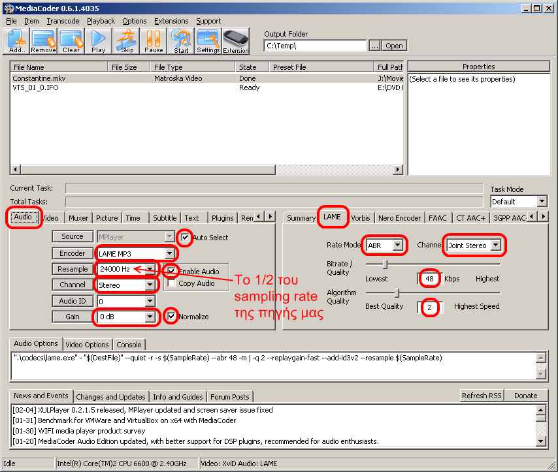Switch to the Picture tab

(107, 217)
